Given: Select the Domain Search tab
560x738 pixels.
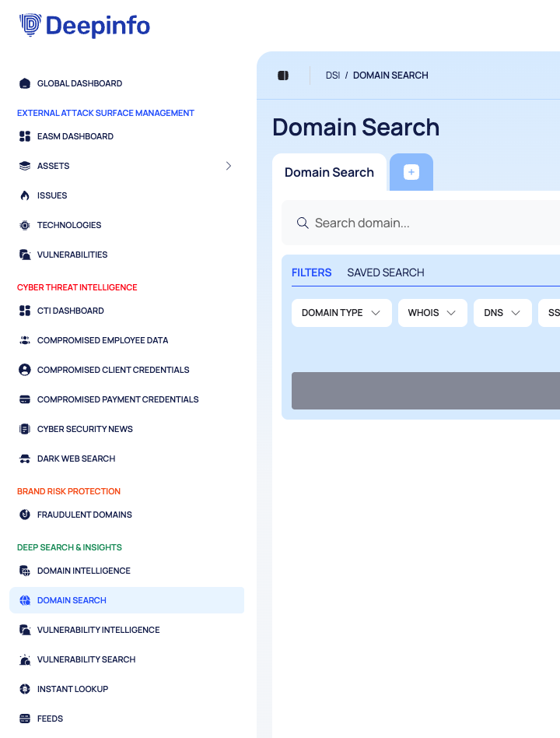Looking at the screenshot, I should point(329,173).
